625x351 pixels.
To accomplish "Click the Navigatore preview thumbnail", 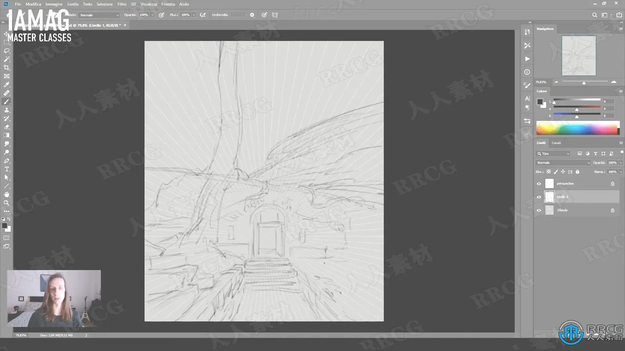I will click(x=578, y=56).
